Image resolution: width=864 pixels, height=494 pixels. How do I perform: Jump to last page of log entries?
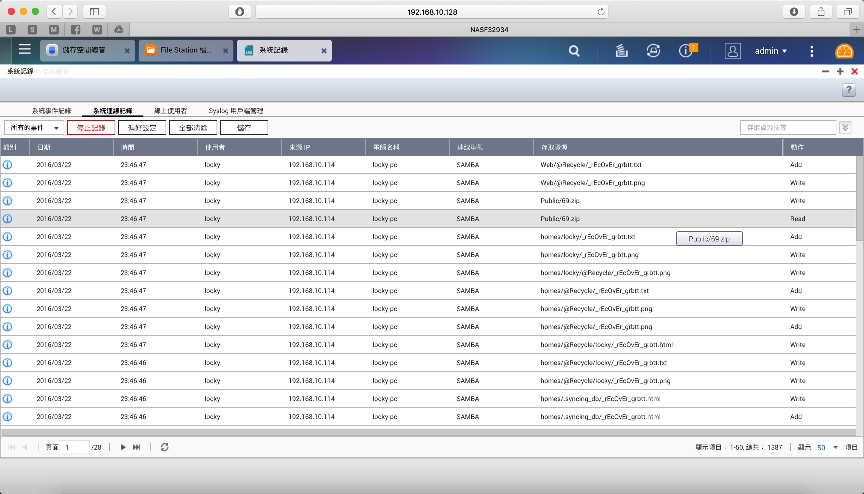136,447
